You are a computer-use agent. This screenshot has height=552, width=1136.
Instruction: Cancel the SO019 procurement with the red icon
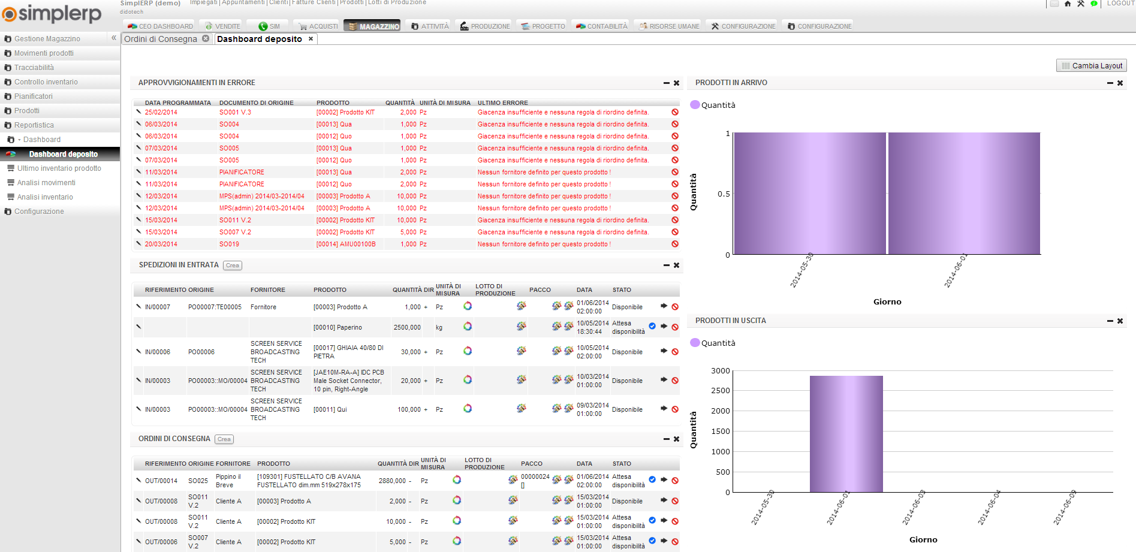675,244
